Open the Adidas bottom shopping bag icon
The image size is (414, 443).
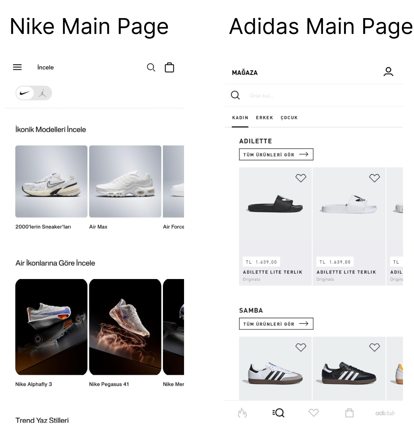pyautogui.click(x=349, y=413)
